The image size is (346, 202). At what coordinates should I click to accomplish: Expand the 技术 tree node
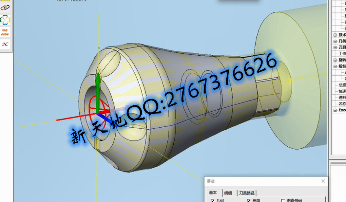coord(335,35)
